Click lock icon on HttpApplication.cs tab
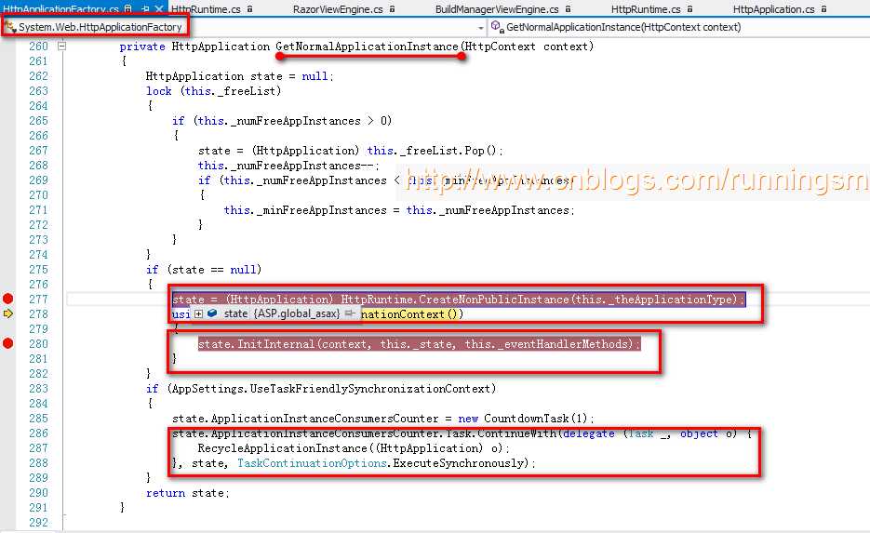 [x=824, y=9]
